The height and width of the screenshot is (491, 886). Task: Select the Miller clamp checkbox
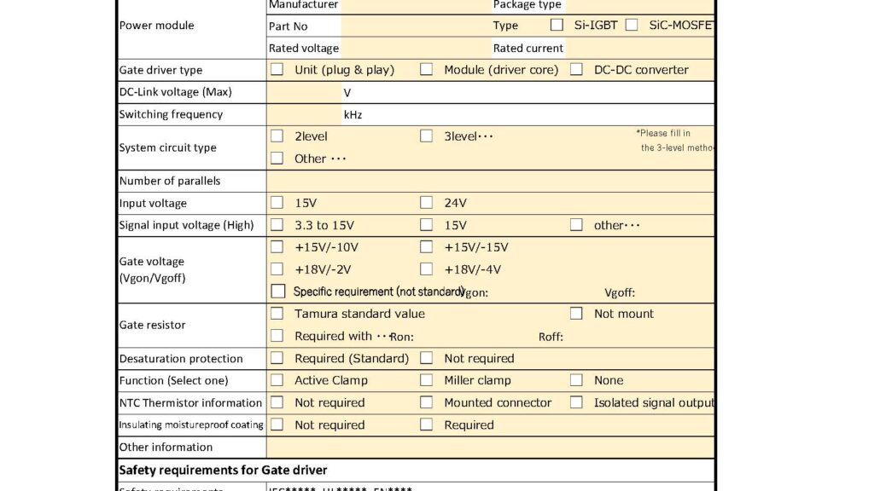(427, 380)
